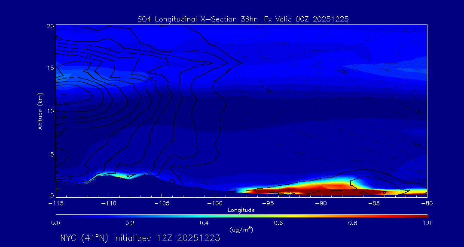This screenshot has height=247, width=464.
Task: Click the 'Longitude' x-axis label
Action: pyautogui.click(x=241, y=210)
